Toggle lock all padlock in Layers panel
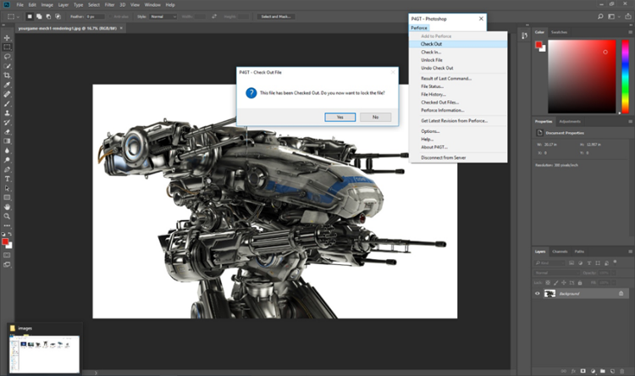Viewport: 635px width, 376px height. pos(580,283)
